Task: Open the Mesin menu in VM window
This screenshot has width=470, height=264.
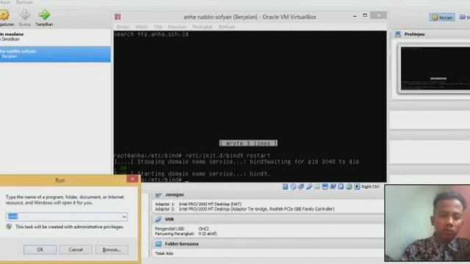Action: click(142, 26)
